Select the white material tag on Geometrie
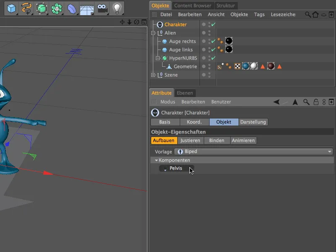Screen dimensions: 336x252 (x=254, y=66)
